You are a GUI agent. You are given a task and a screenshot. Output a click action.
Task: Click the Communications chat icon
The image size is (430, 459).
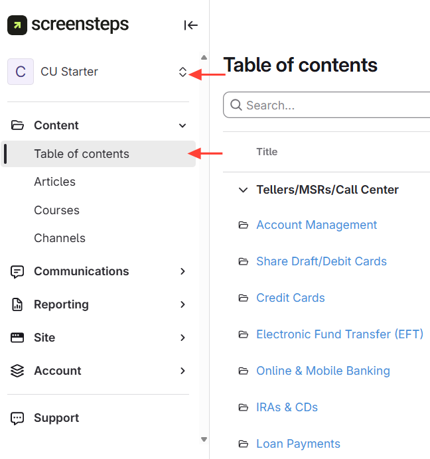[x=18, y=271]
